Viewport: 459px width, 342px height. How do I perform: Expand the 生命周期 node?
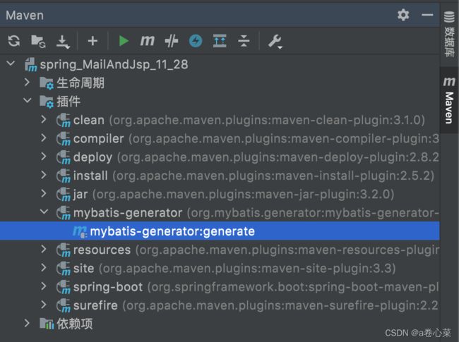pyautogui.click(x=27, y=82)
